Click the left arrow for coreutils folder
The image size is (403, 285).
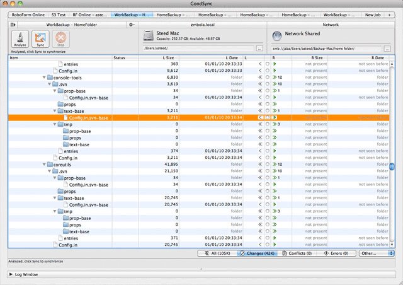260,165
